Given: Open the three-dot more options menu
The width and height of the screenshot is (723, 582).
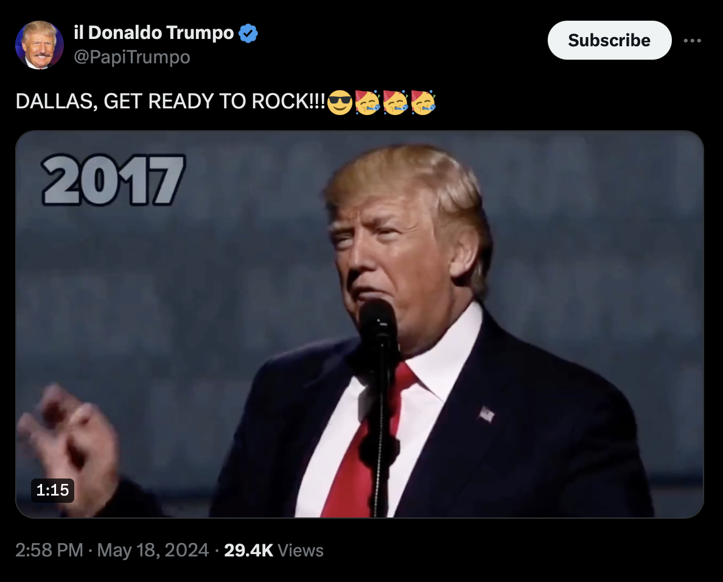Looking at the screenshot, I should point(692,41).
